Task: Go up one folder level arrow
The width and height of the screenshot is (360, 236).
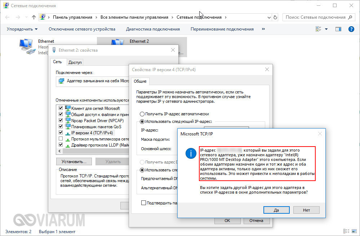Action: click(34, 17)
